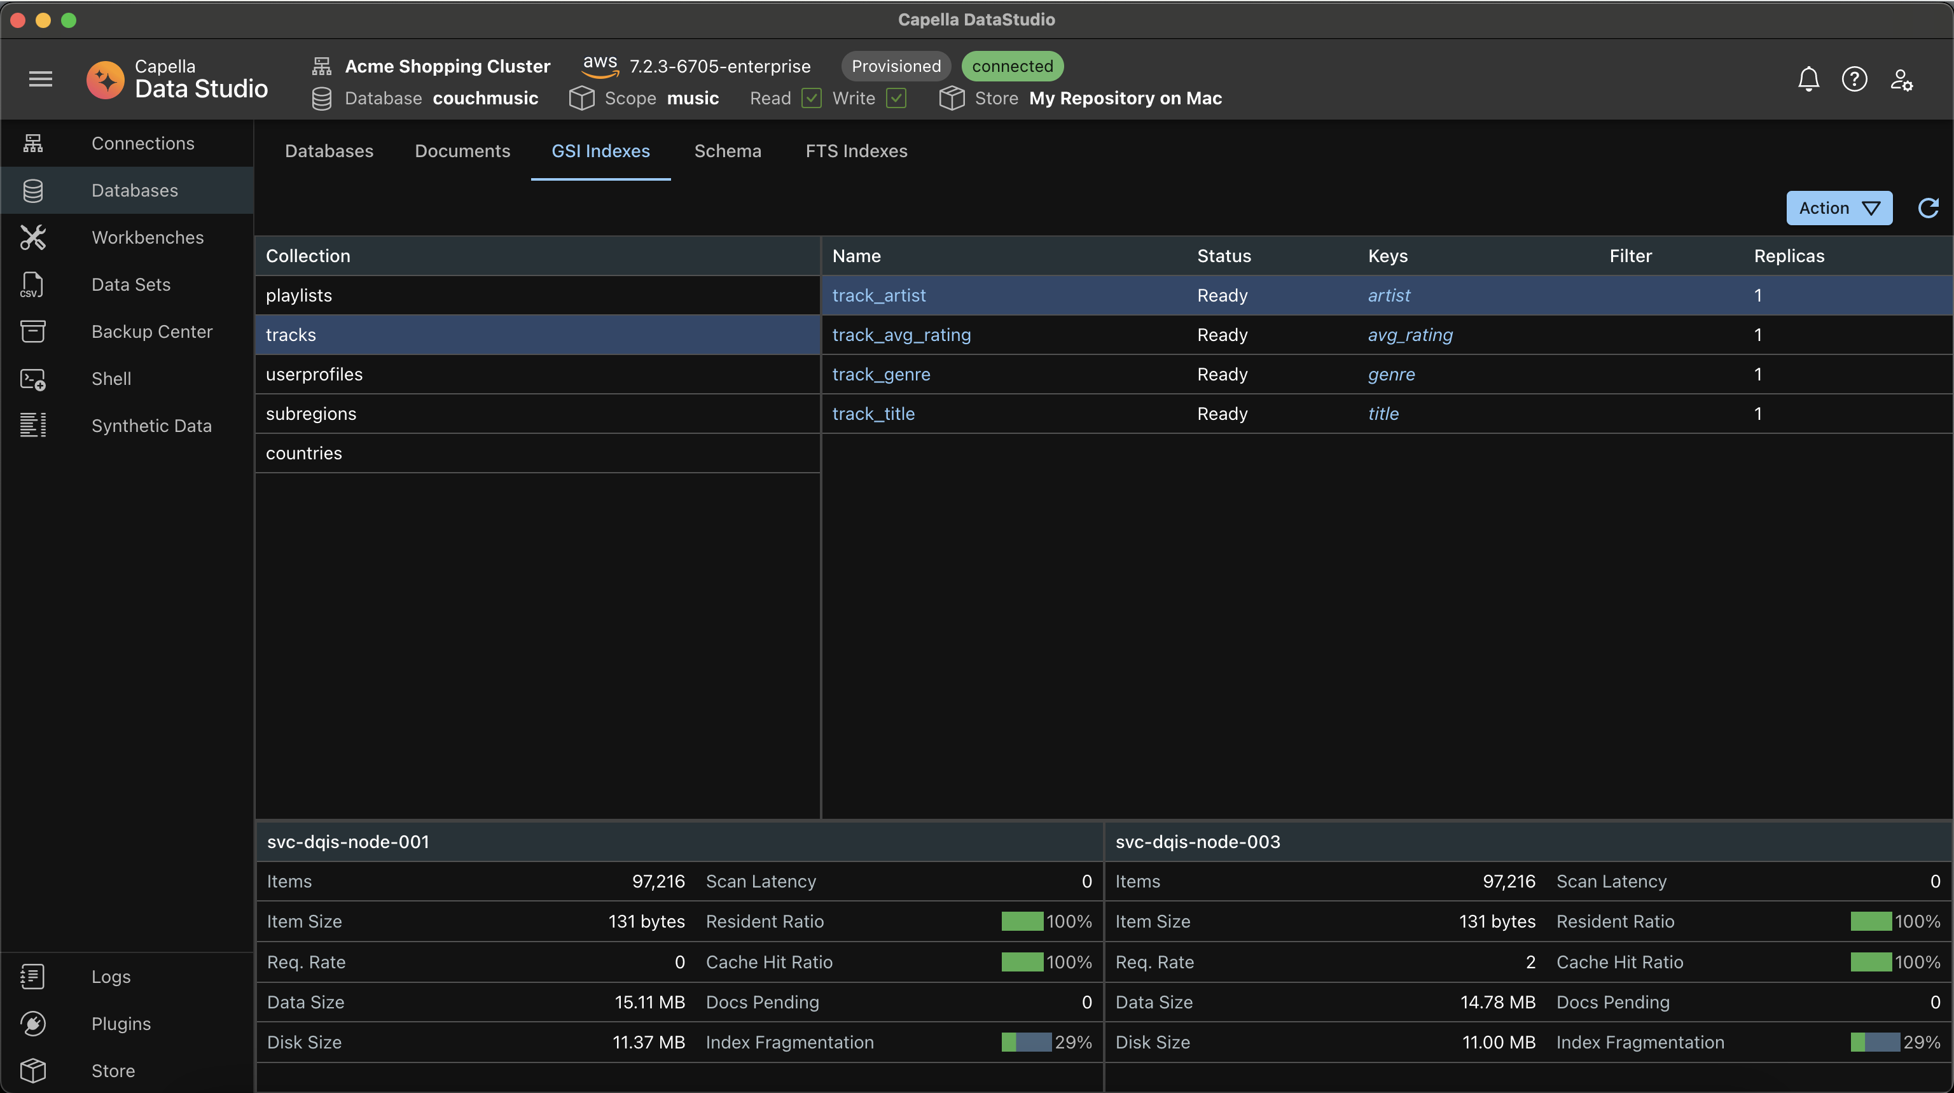Switch to the Schema tab
Screen dimensions: 1954x1093
click(728, 151)
